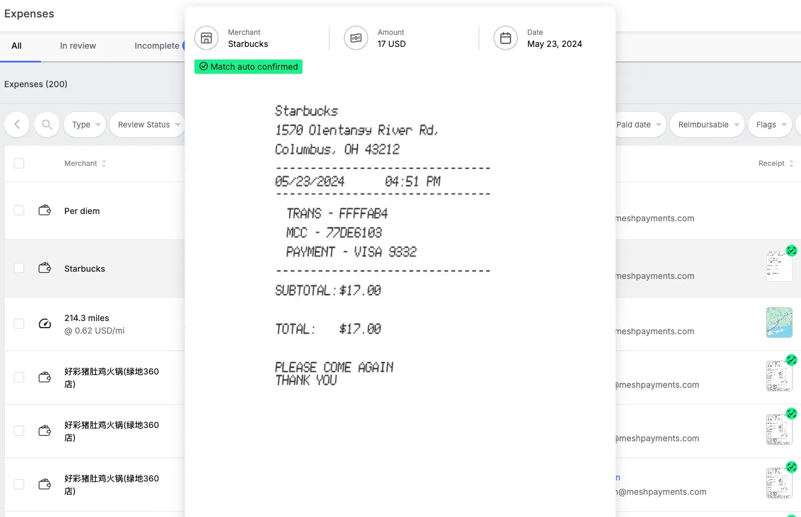Screen dimensions: 801x517
Task: Click the Starbucks value under Merchant in popup
Action: pos(248,44)
